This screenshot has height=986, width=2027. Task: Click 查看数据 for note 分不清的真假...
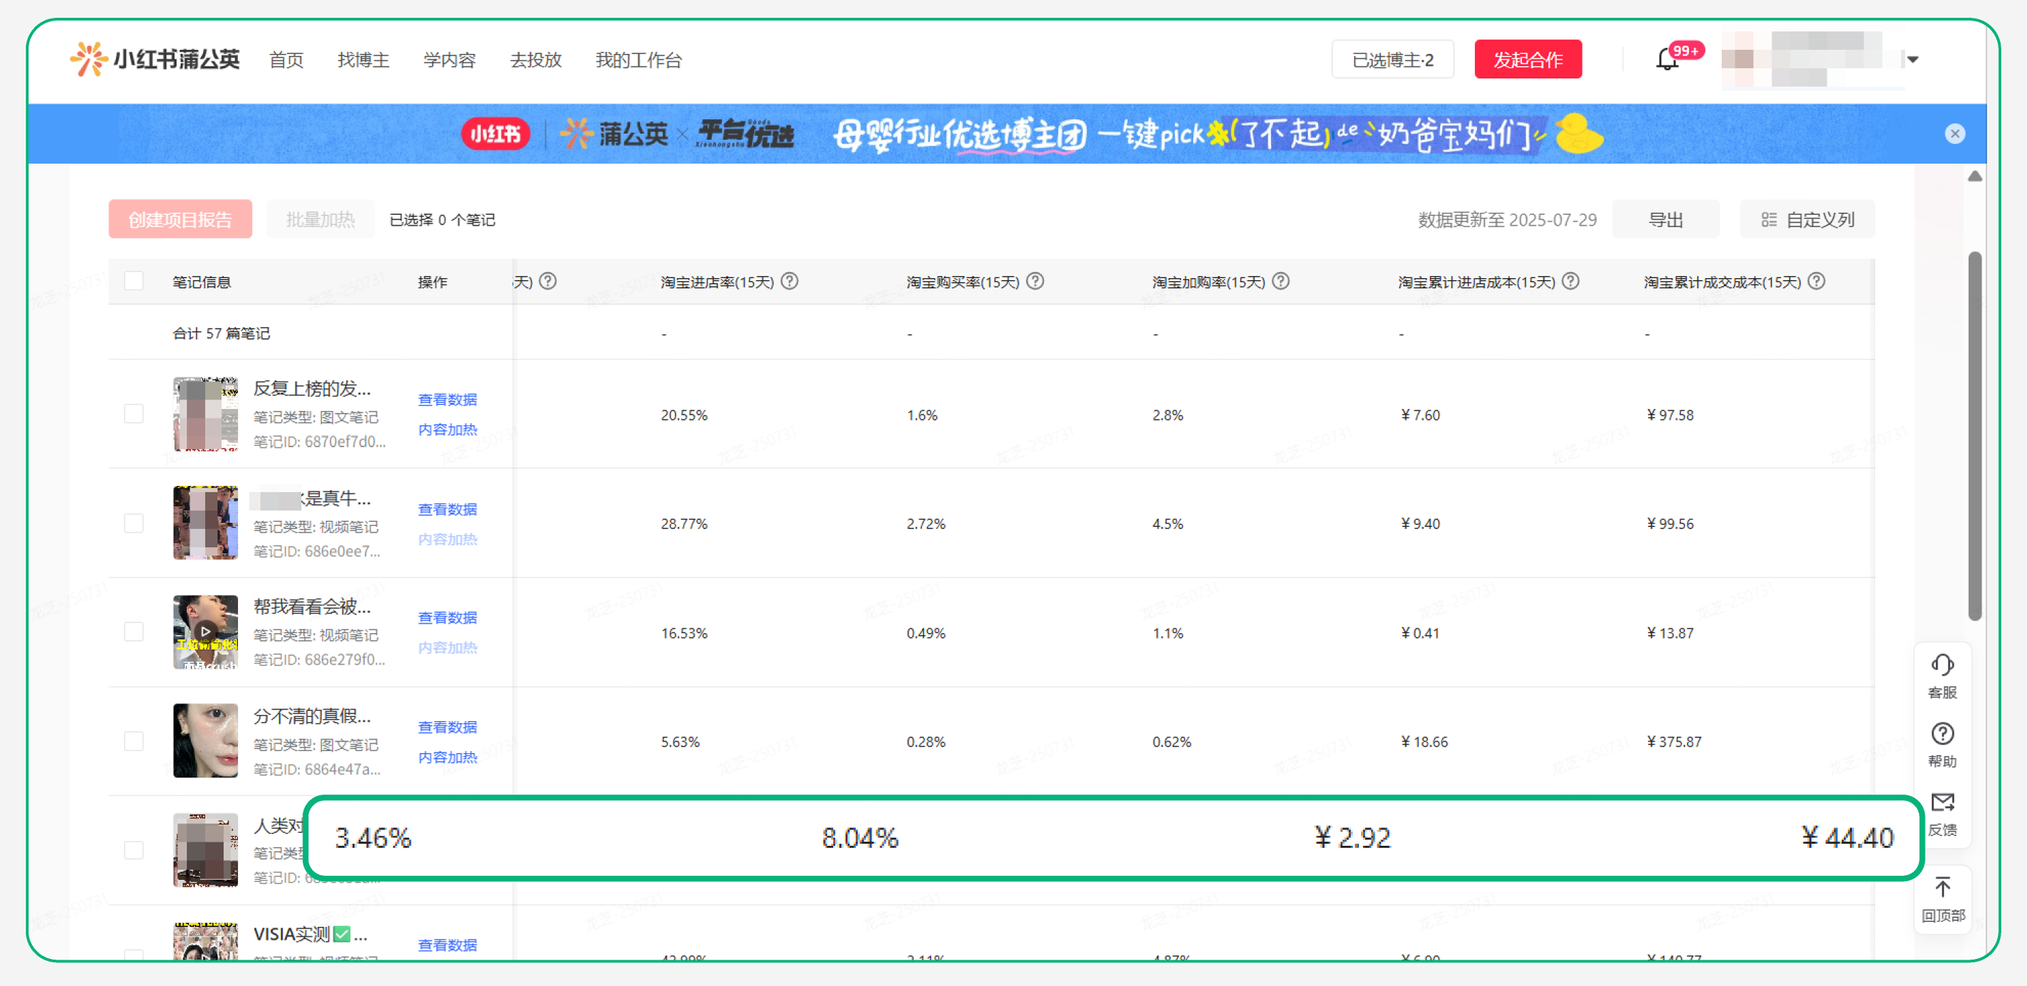(447, 727)
